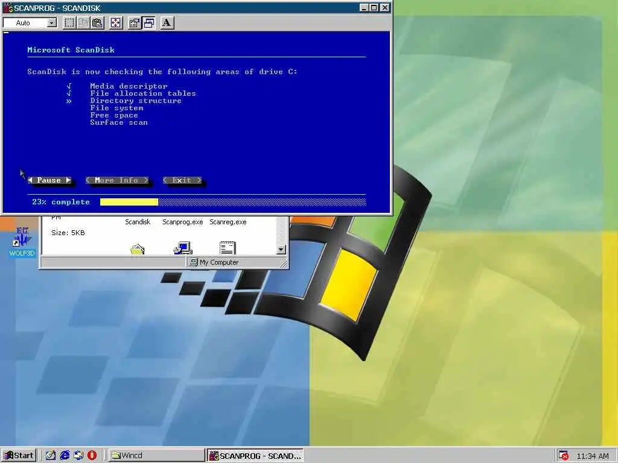Click the Exit button in ScanDisk
This screenshot has width=618, height=463.
(182, 180)
